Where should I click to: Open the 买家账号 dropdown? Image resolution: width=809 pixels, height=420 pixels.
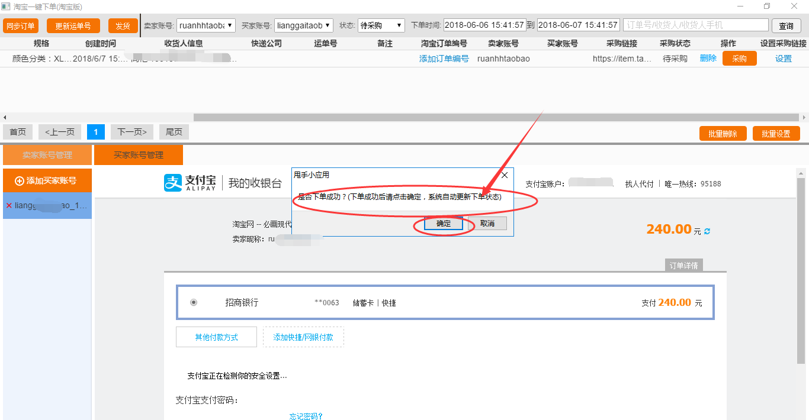pyautogui.click(x=304, y=25)
